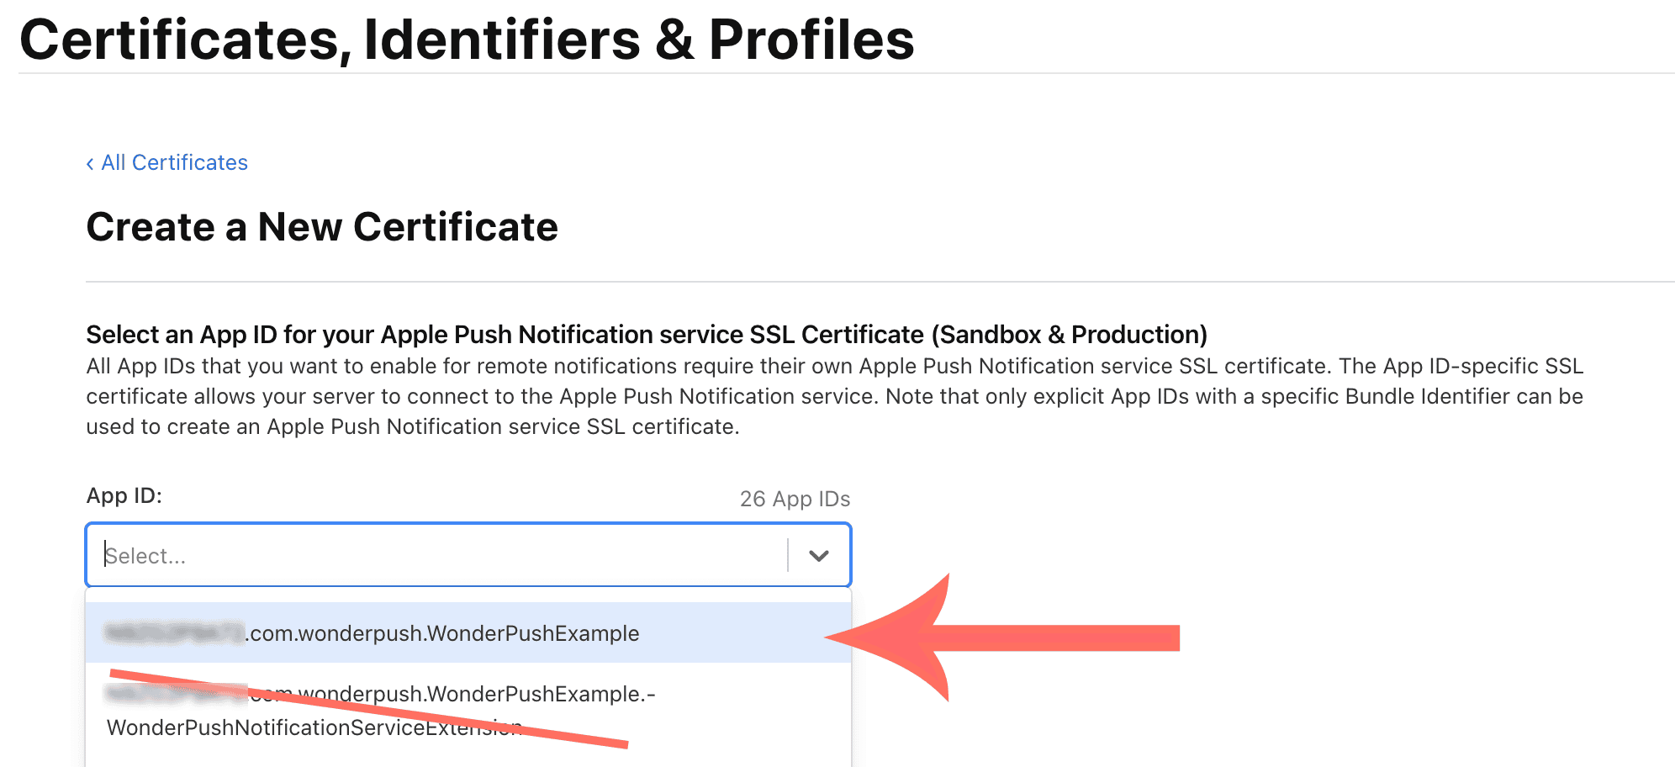This screenshot has height=767, width=1675.
Task: Click the Certificates, Identifiers & Profiles title
Action: pos(467,40)
